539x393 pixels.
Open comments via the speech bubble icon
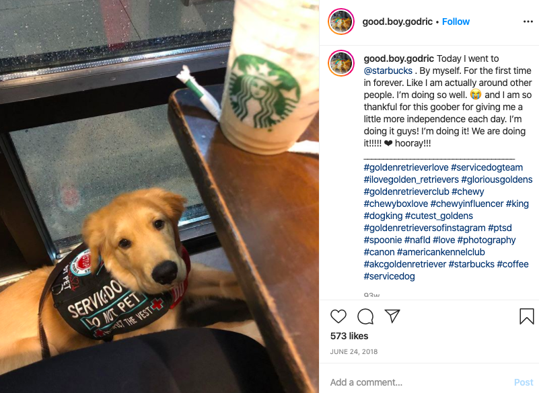365,316
